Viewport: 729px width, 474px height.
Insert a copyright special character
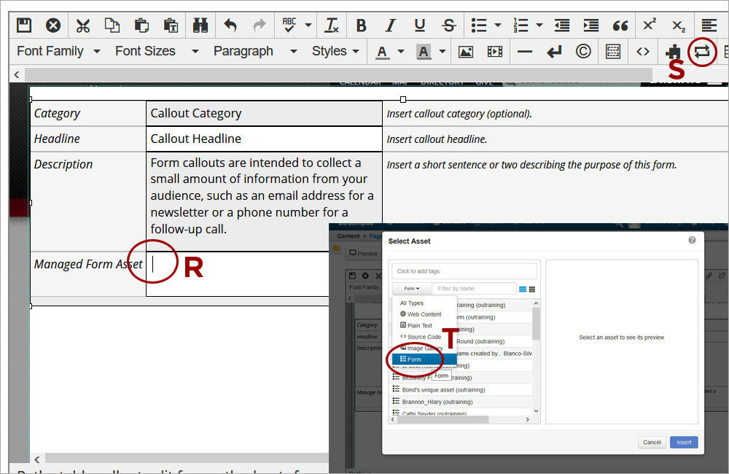[x=582, y=52]
